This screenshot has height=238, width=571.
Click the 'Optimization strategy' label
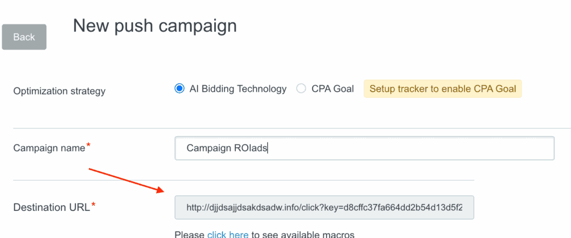59,91
